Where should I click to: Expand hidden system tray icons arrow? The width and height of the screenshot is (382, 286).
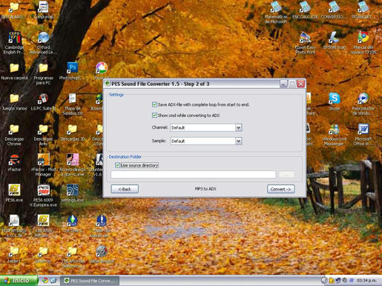(x=324, y=281)
